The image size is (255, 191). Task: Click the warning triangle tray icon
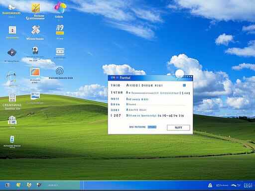point(210,185)
